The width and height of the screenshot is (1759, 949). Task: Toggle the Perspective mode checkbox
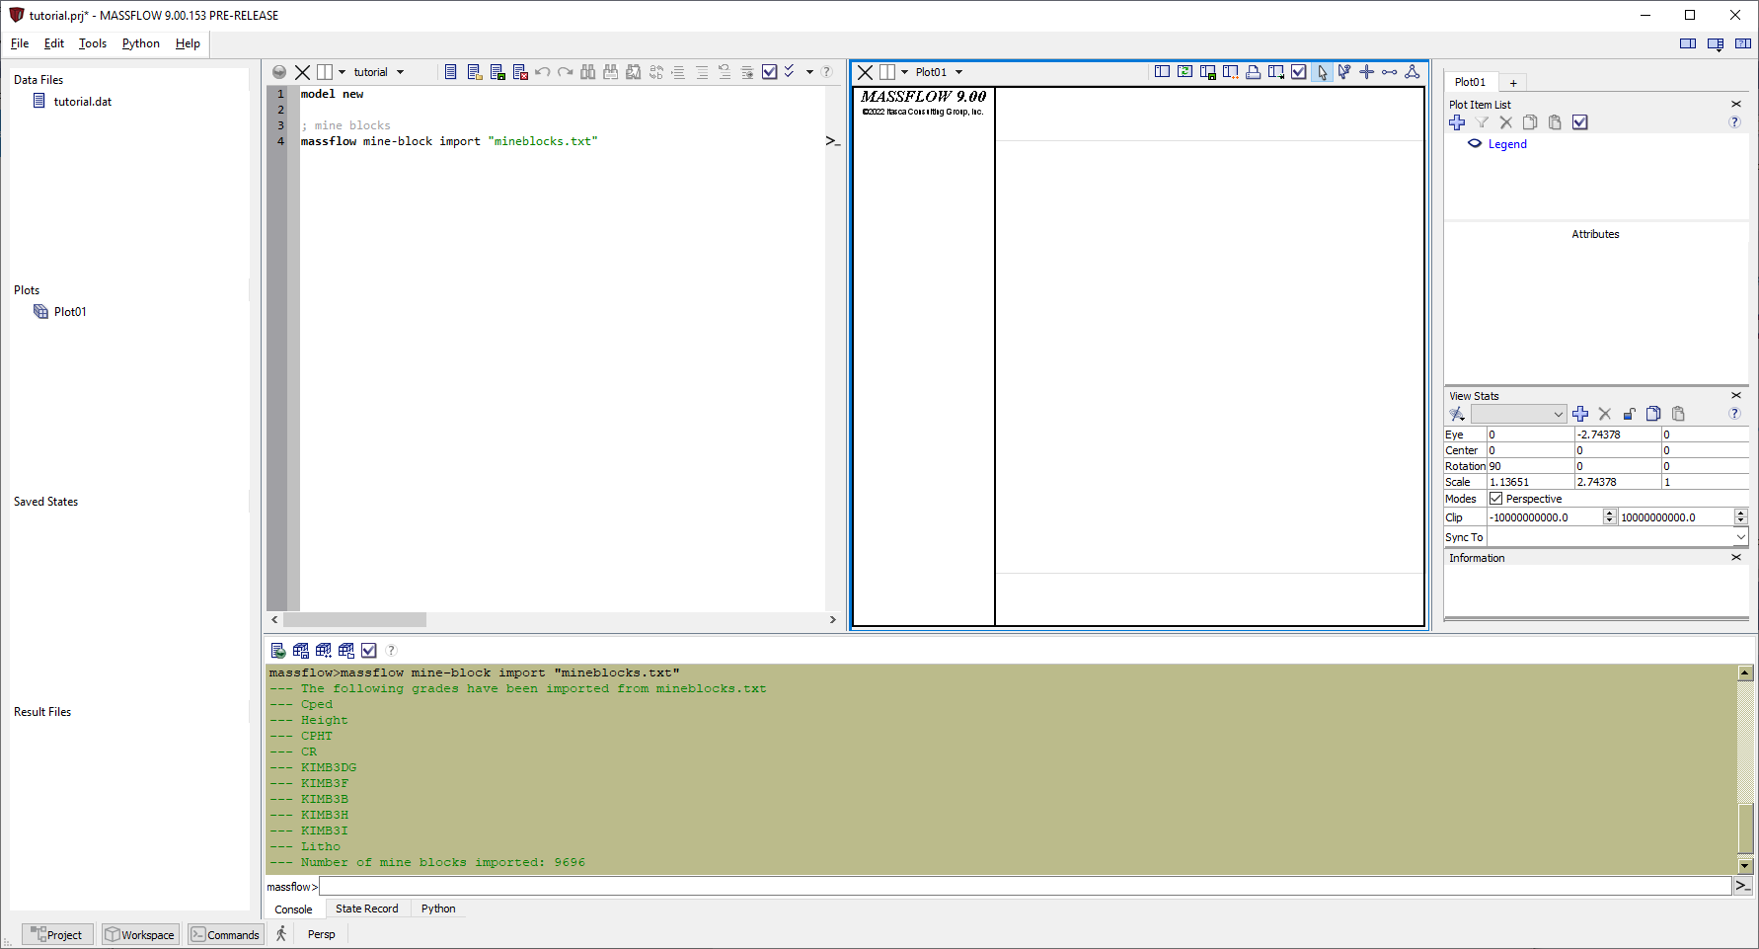point(1496,499)
